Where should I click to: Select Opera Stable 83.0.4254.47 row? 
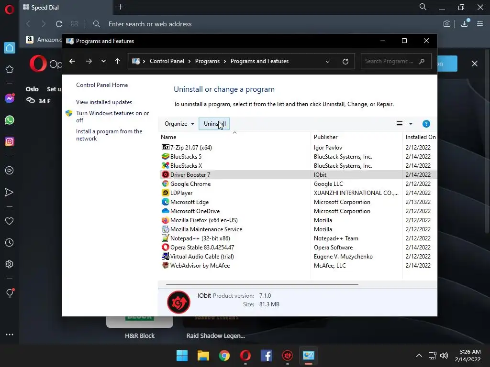click(298, 247)
